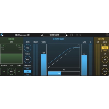Click the OUTPUT section heading

(101, 39)
